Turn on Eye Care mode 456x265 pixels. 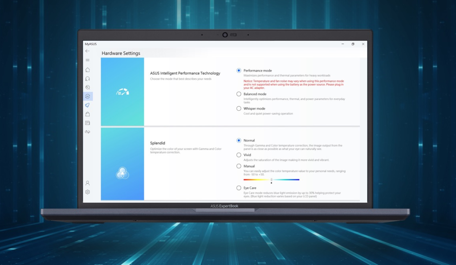(239, 188)
